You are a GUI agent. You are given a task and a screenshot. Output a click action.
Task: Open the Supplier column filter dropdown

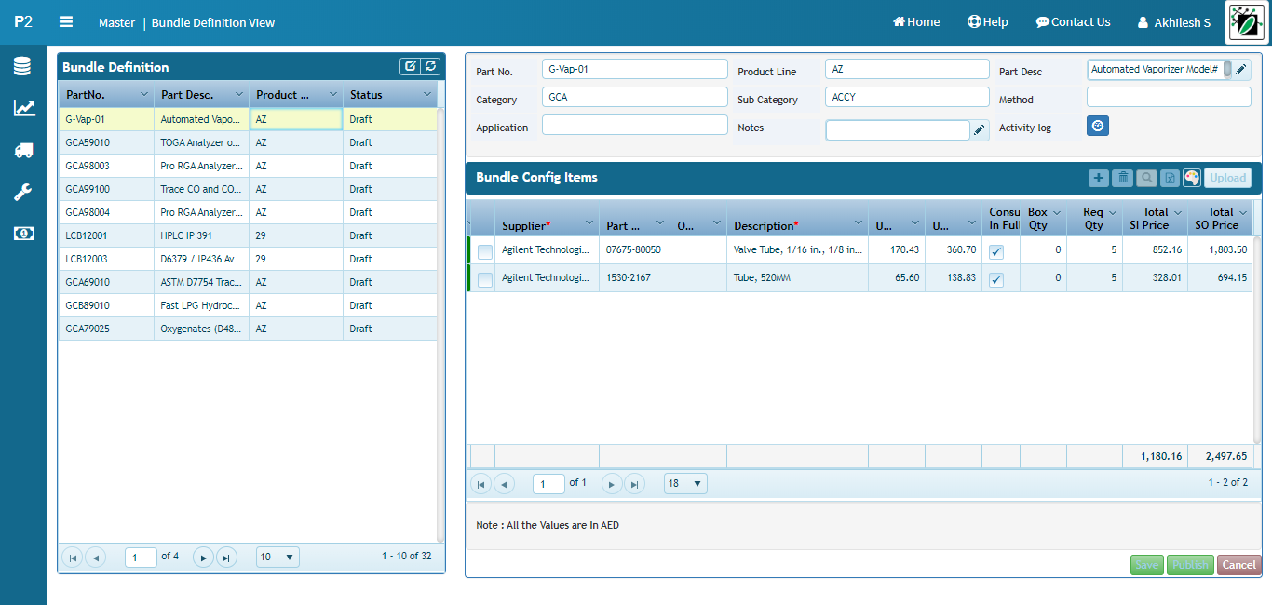[589, 223]
